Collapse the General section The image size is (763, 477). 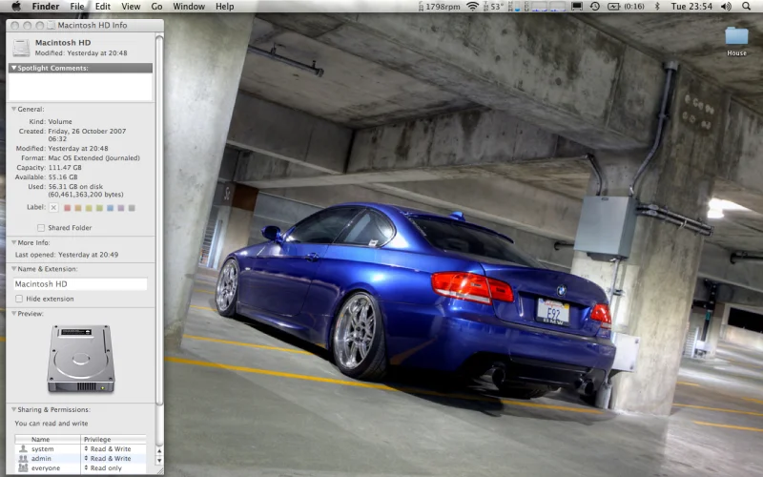pyautogui.click(x=13, y=109)
